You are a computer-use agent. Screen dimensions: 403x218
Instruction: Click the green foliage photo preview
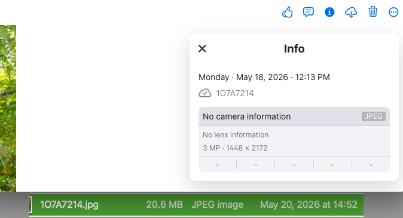[8, 108]
